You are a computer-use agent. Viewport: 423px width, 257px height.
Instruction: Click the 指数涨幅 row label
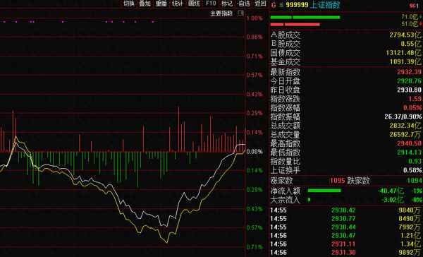click(x=285, y=108)
